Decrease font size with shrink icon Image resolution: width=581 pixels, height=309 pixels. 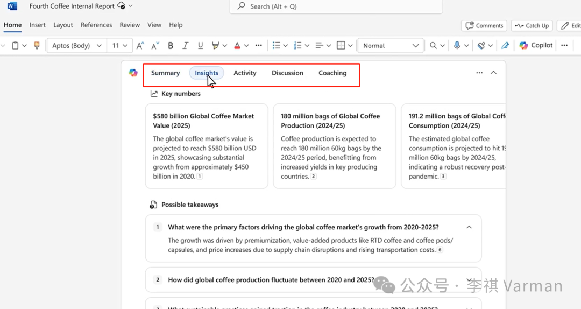(x=155, y=46)
